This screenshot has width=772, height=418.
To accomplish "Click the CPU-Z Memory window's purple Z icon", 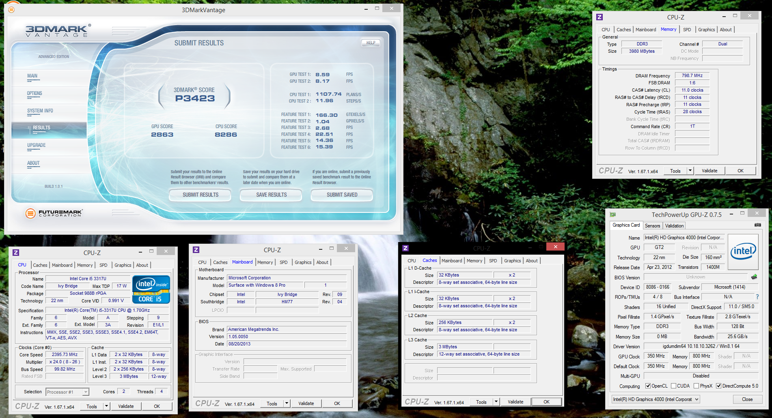I will (599, 17).
